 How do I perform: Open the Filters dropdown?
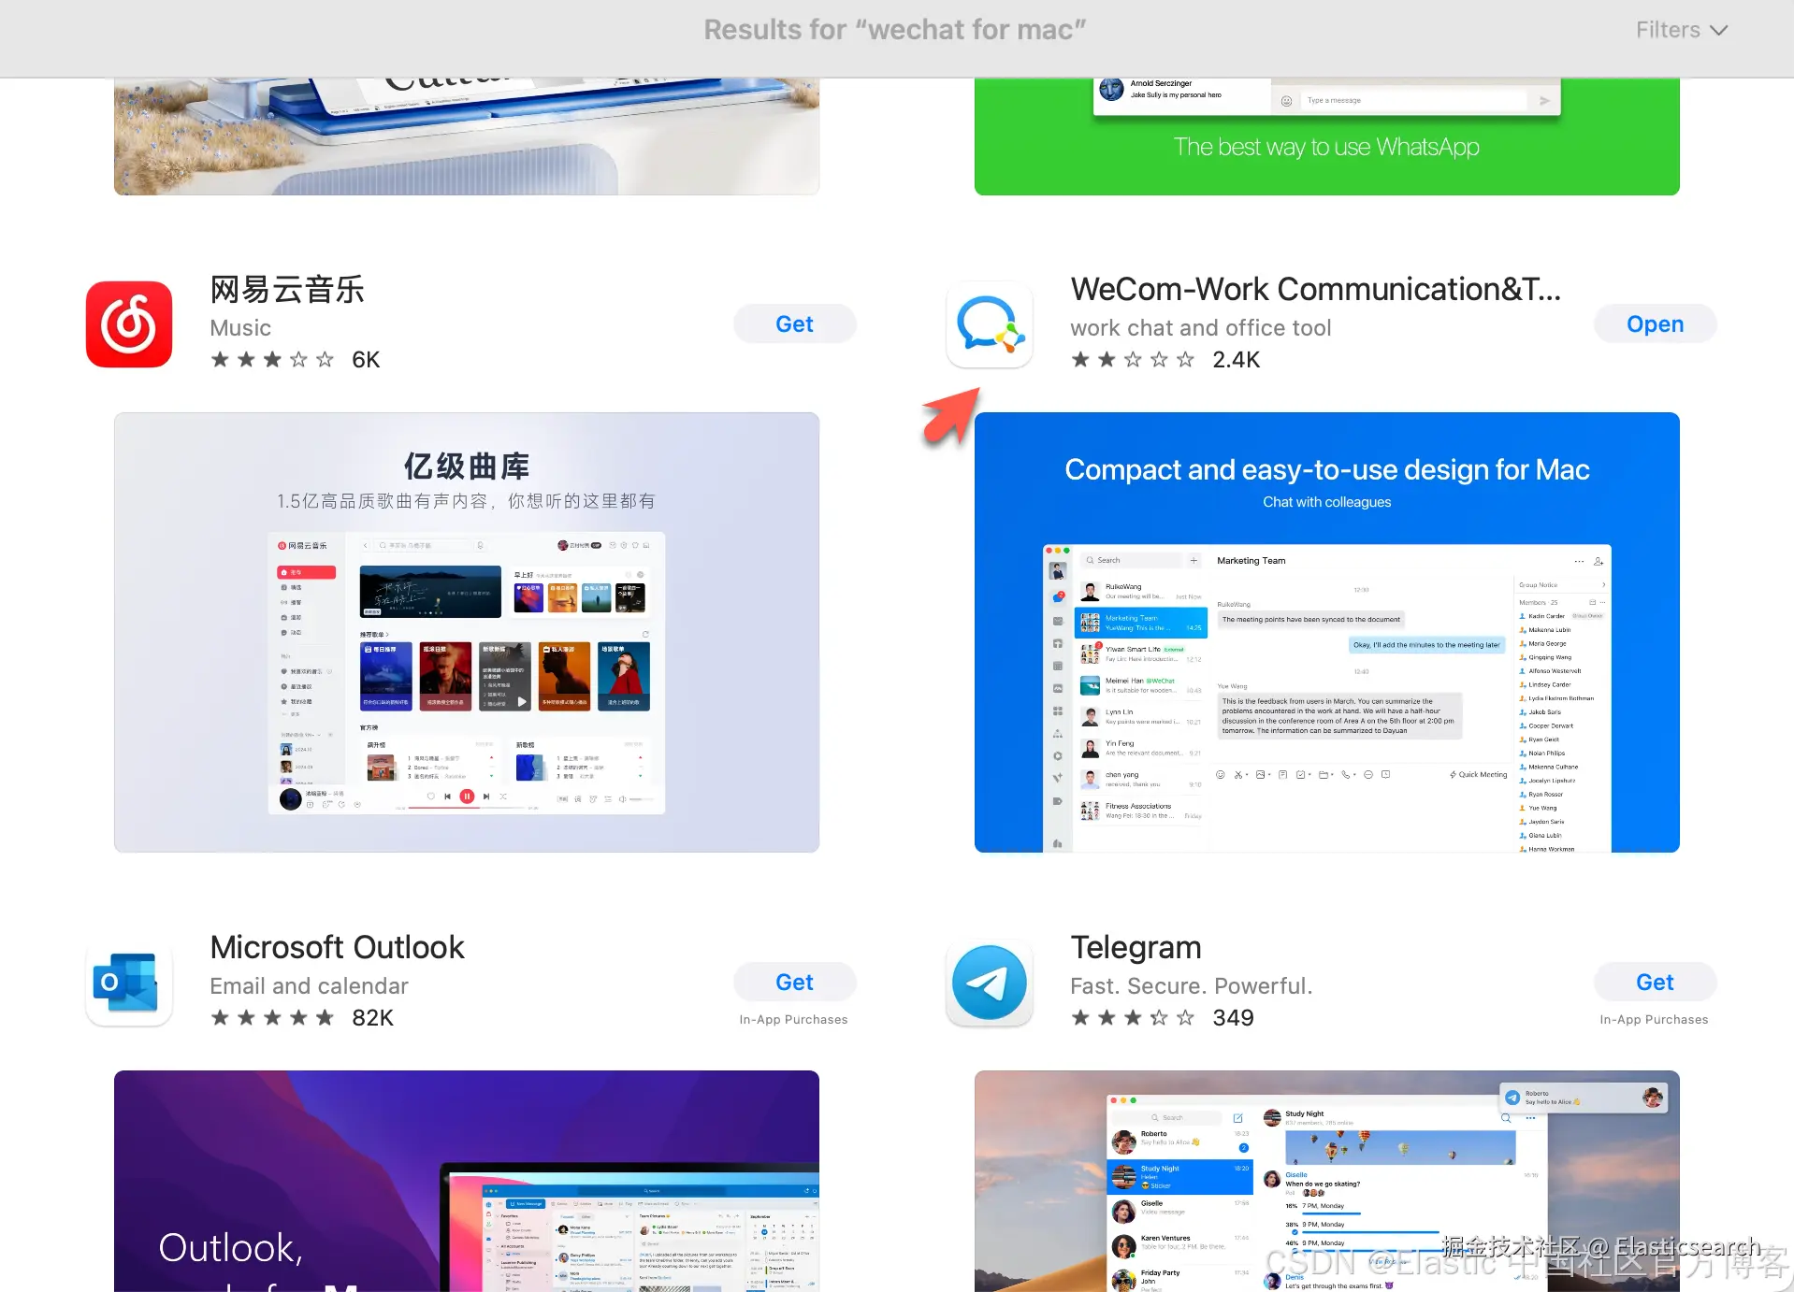click(1681, 30)
